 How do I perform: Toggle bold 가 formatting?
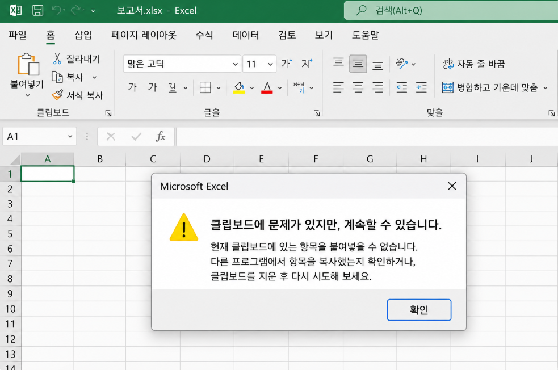click(x=132, y=87)
